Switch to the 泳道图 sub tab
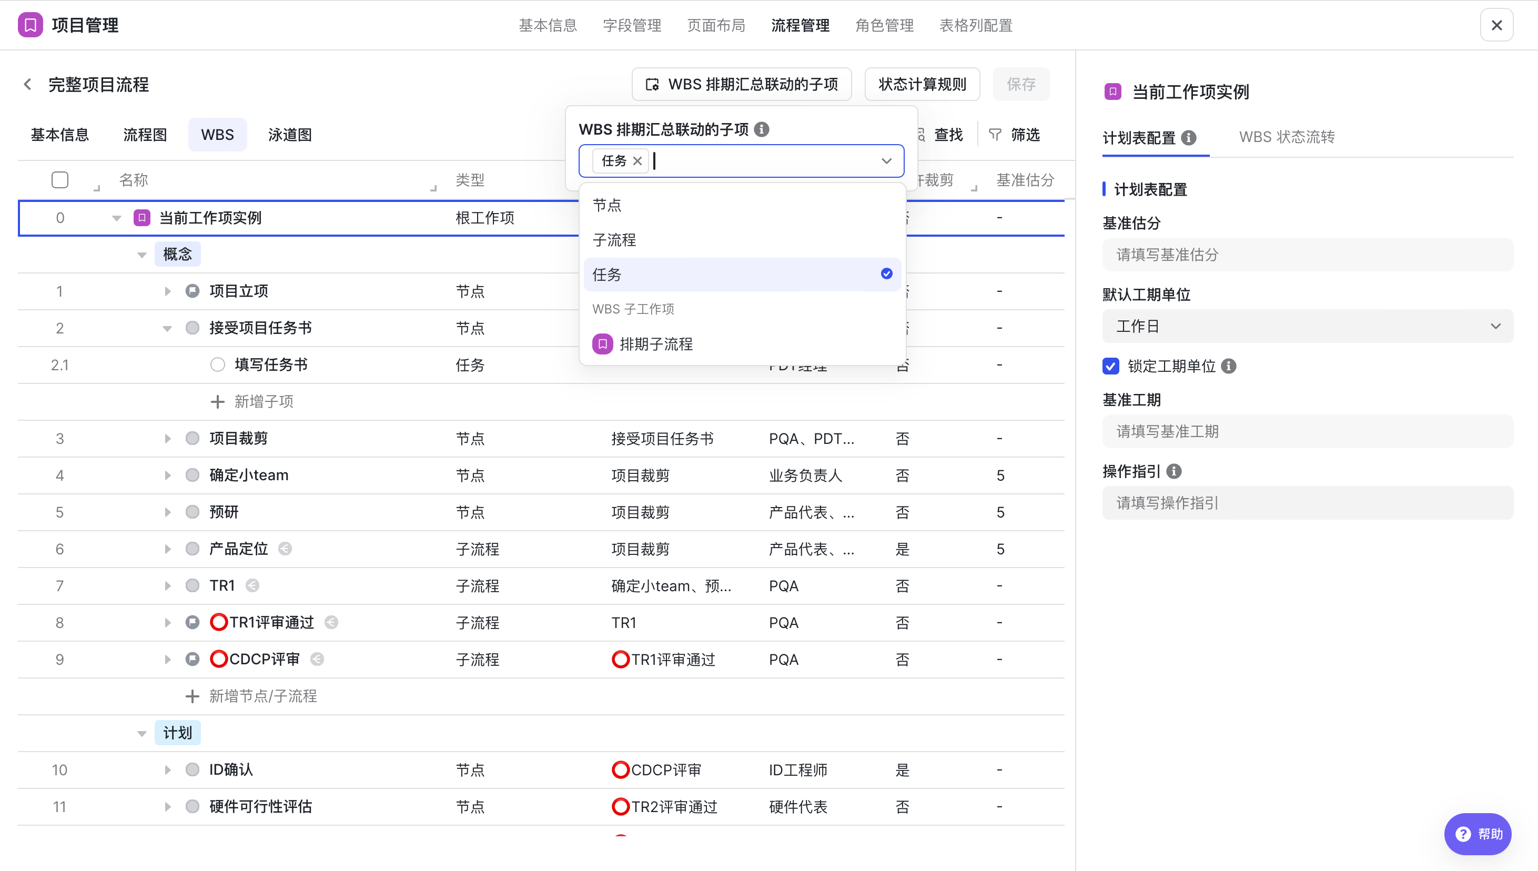Viewport: 1538px width, 871px height. pos(289,135)
